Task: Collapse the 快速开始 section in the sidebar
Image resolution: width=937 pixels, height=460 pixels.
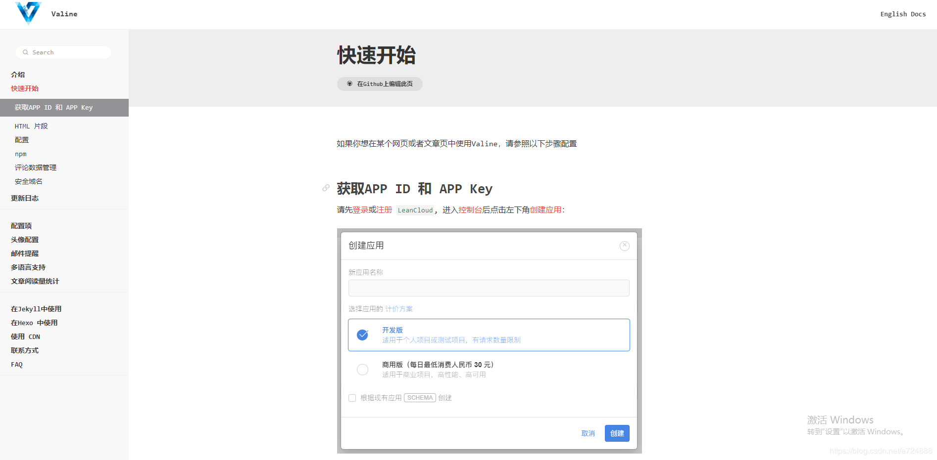Action: [x=25, y=88]
